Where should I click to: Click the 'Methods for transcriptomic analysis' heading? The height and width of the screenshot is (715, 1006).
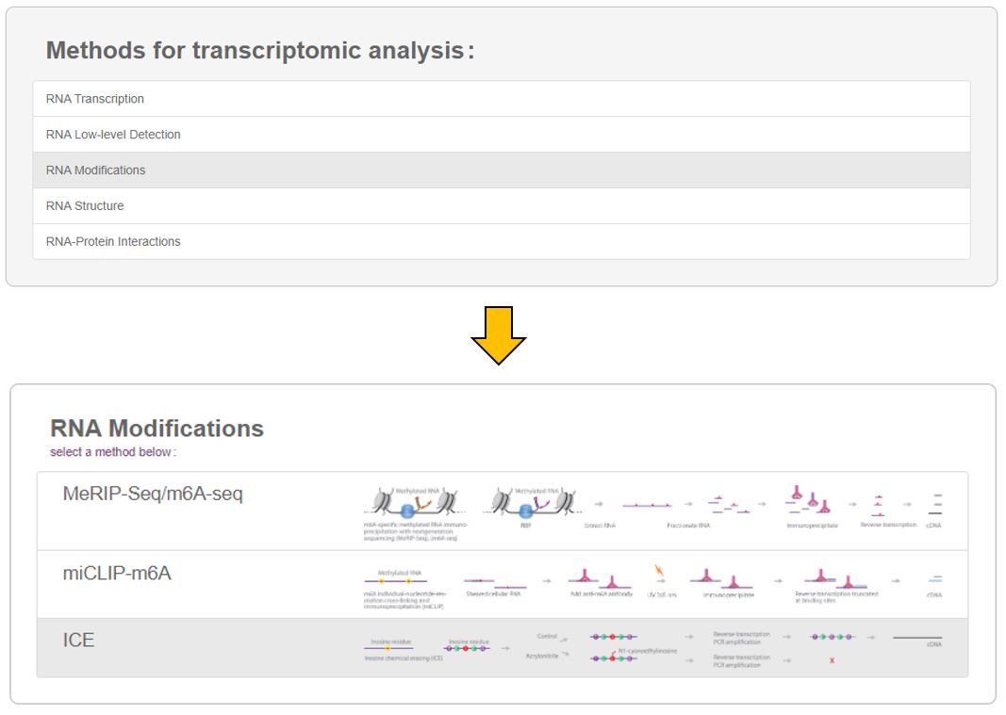(259, 51)
